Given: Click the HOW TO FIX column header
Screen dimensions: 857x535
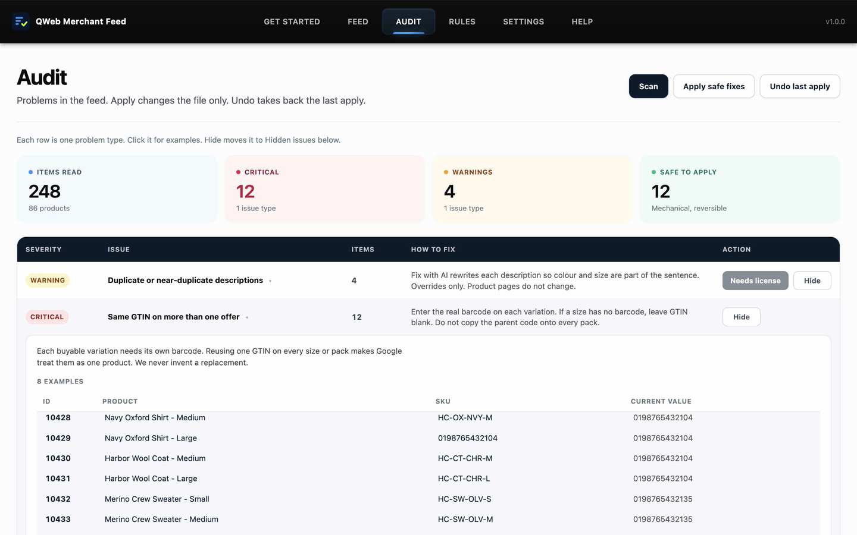Looking at the screenshot, I should click(x=433, y=250).
